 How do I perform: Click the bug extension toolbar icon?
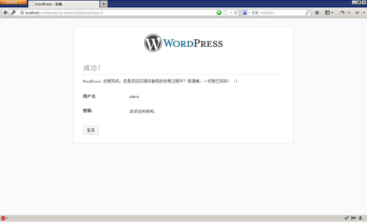coord(357,13)
